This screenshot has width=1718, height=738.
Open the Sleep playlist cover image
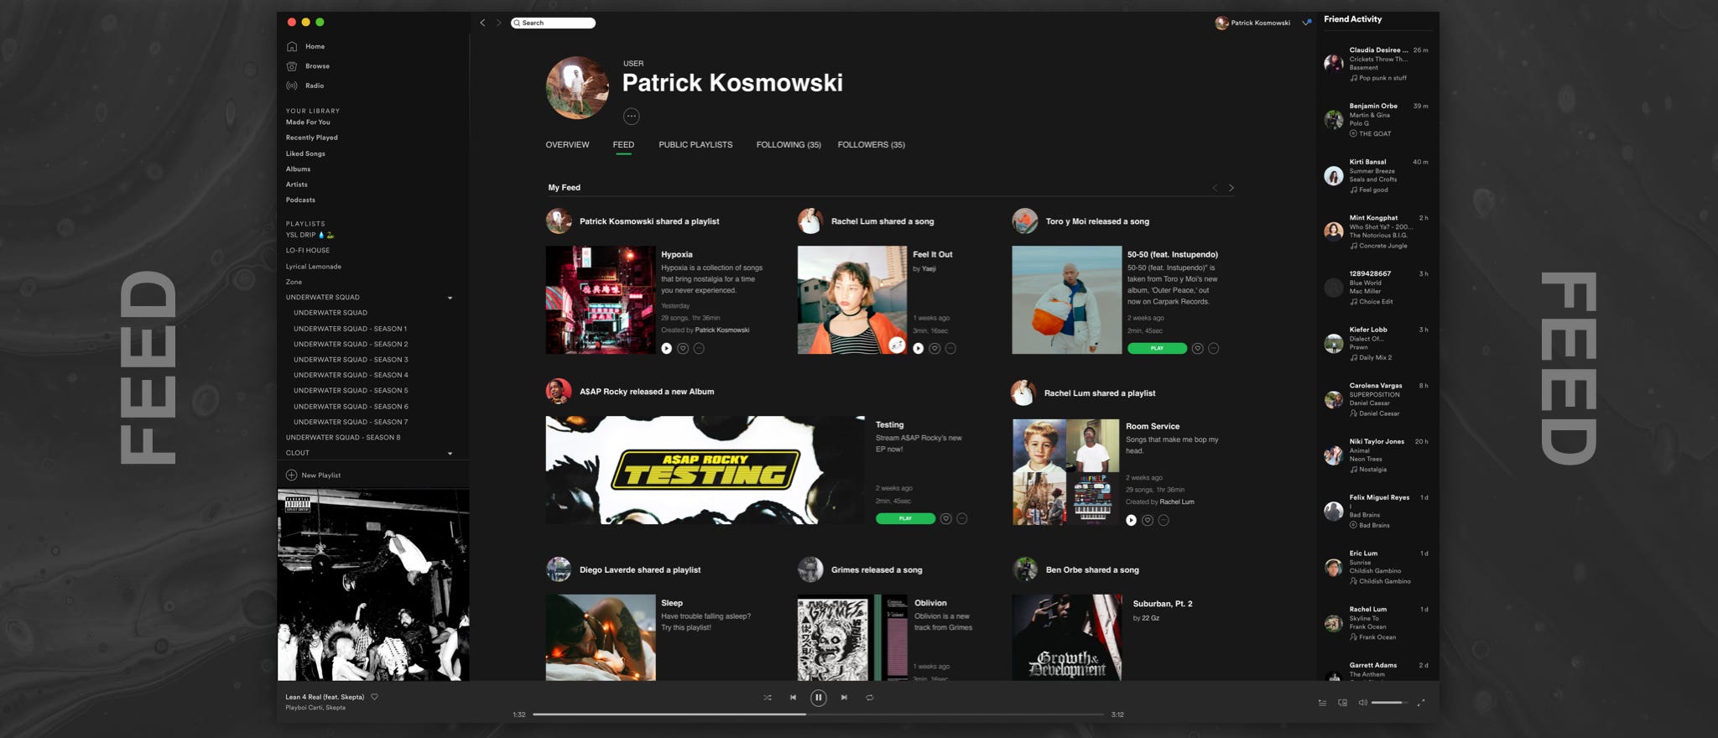[x=601, y=637]
